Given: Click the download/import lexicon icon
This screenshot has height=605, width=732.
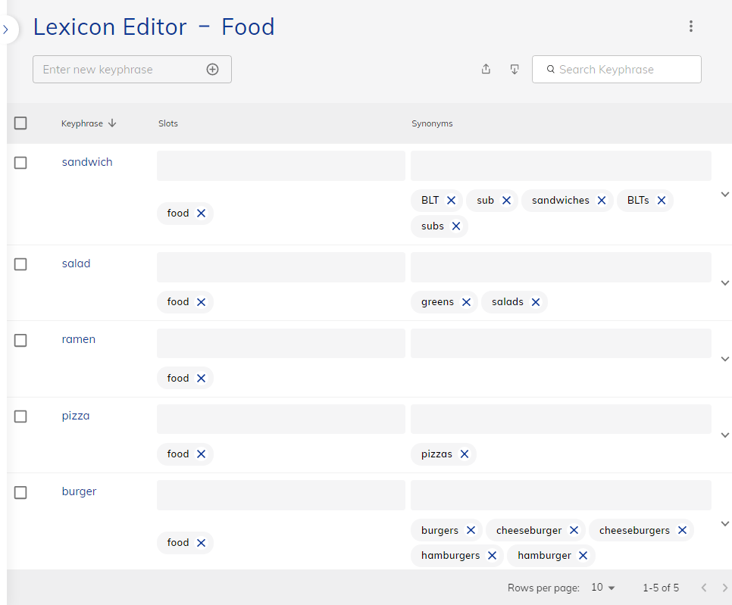Looking at the screenshot, I should (515, 70).
